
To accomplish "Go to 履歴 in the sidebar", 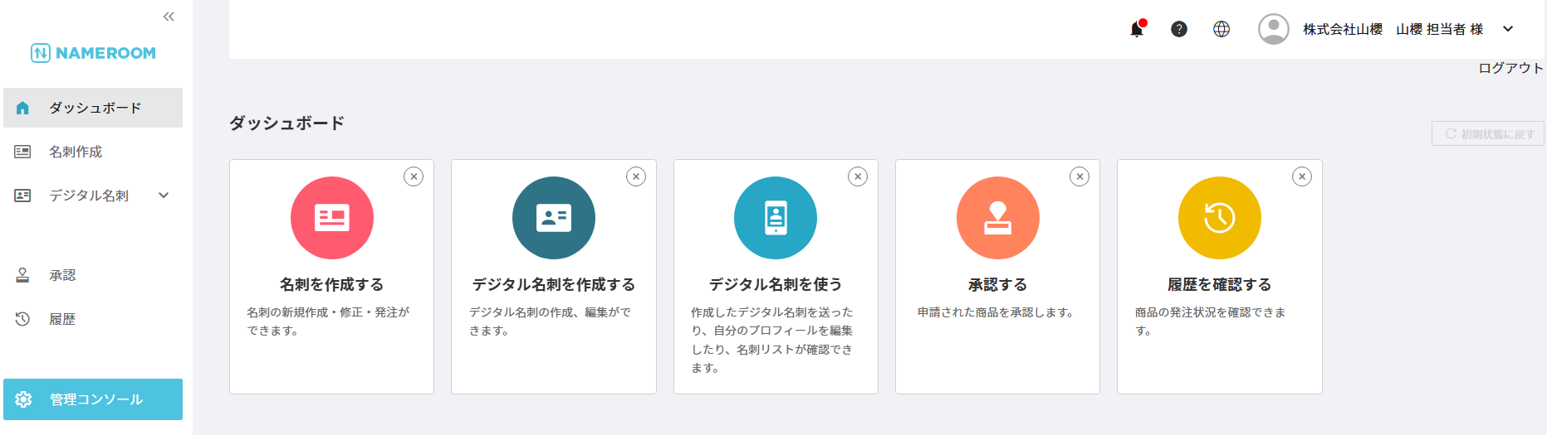I will pyautogui.click(x=62, y=319).
